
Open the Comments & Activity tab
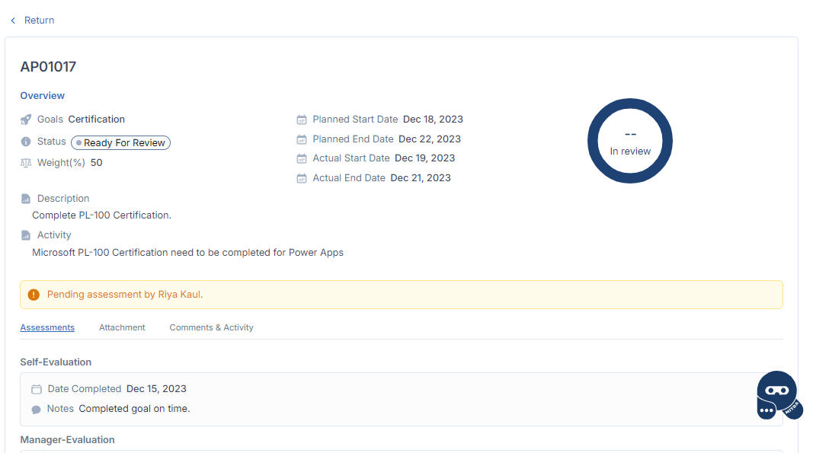tap(211, 327)
